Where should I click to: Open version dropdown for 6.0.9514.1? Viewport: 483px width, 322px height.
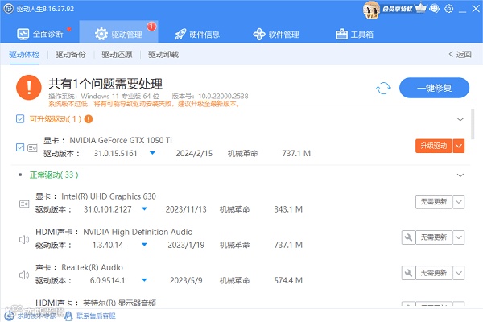[144, 280]
